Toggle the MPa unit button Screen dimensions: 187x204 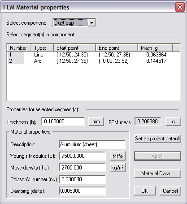(x=117, y=156)
